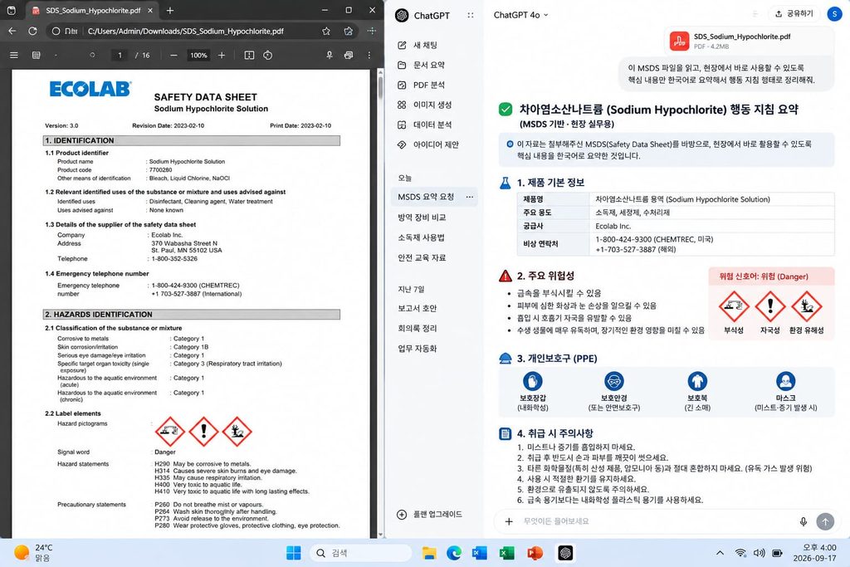The image size is (850, 567).
Task: Open the clock showing 오후 4:00
Action: (815, 553)
